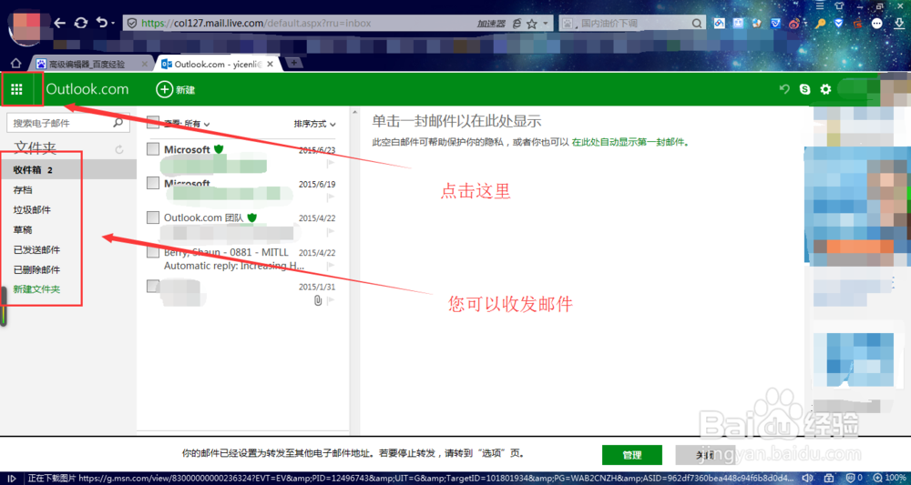Bookmark page with the star icon

click(532, 24)
